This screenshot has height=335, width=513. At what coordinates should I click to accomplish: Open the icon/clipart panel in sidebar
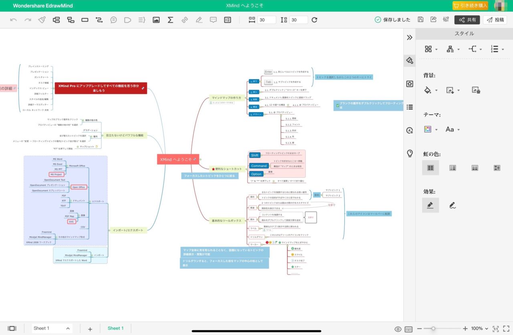pyautogui.click(x=409, y=84)
